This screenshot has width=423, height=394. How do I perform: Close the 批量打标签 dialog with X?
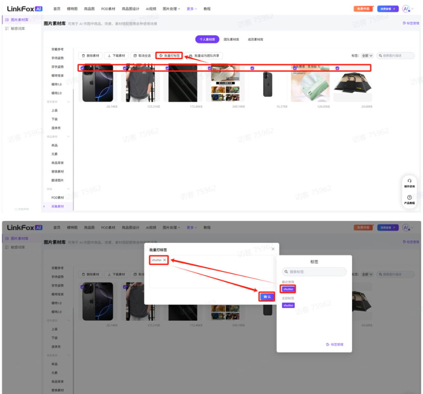pos(273,249)
